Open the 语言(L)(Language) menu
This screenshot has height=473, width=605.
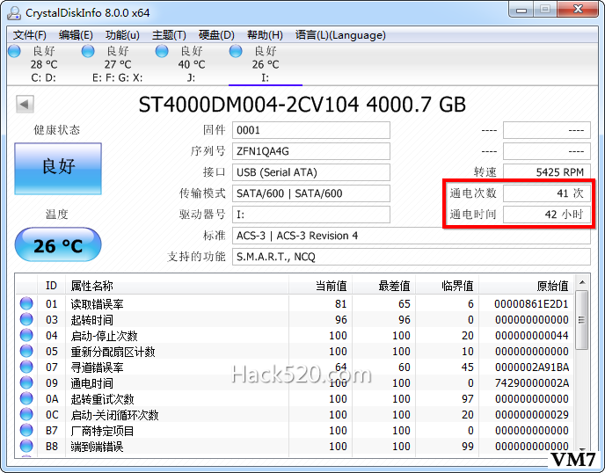click(x=340, y=35)
